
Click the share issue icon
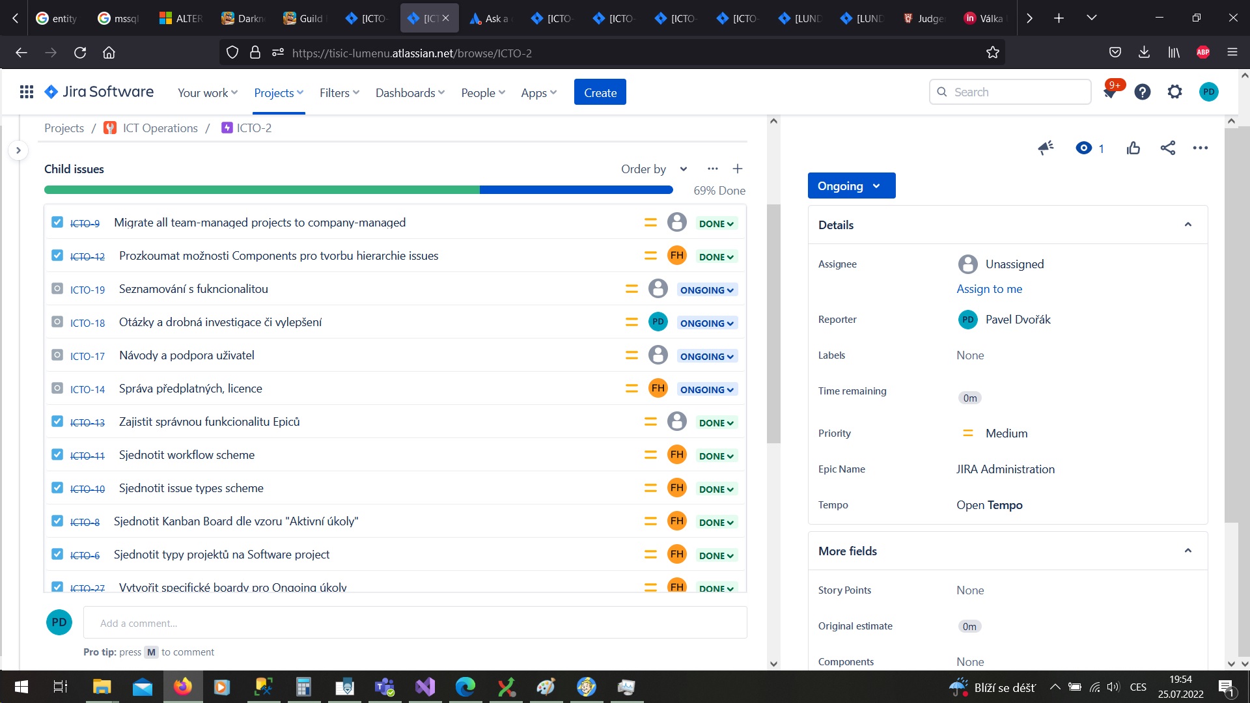point(1168,148)
